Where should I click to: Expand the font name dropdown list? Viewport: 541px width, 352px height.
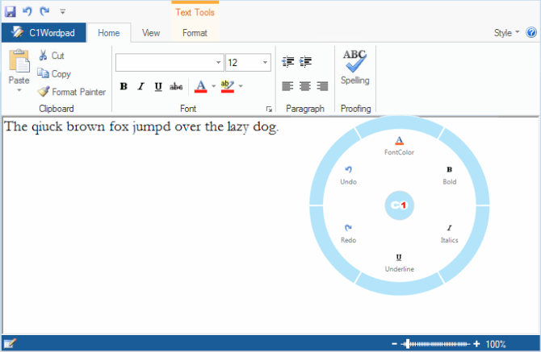[218, 63]
